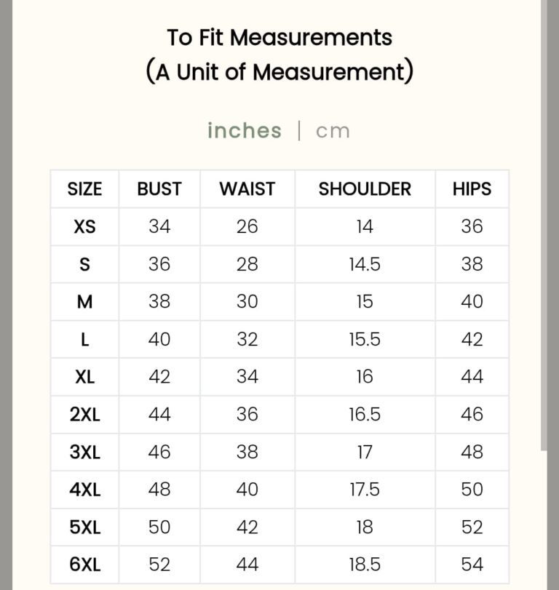Click the BUST column header
The image size is (559, 590).
(159, 189)
